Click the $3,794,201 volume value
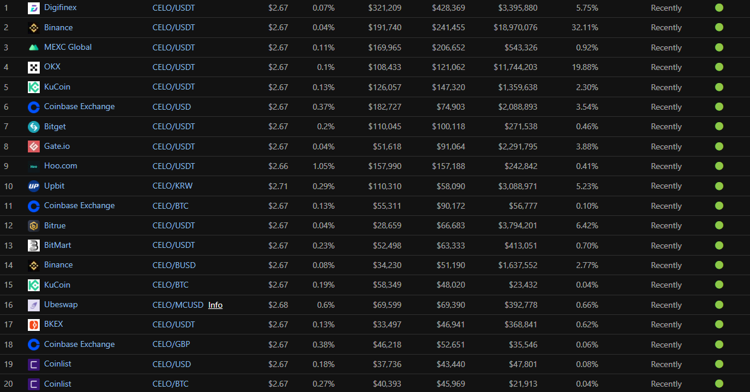Screen dimensions: 750x392 point(518,225)
